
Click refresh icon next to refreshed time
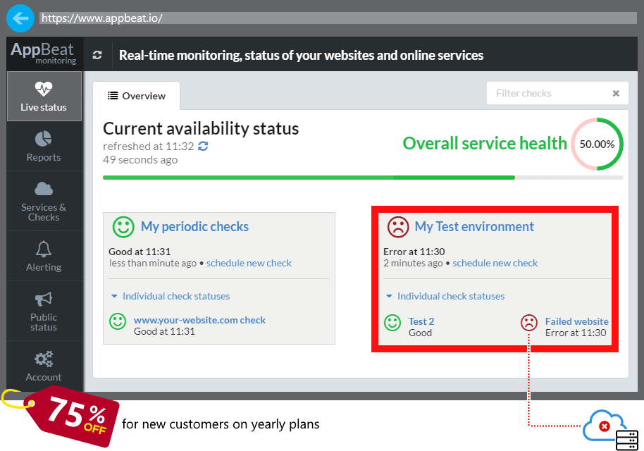pyautogui.click(x=204, y=146)
